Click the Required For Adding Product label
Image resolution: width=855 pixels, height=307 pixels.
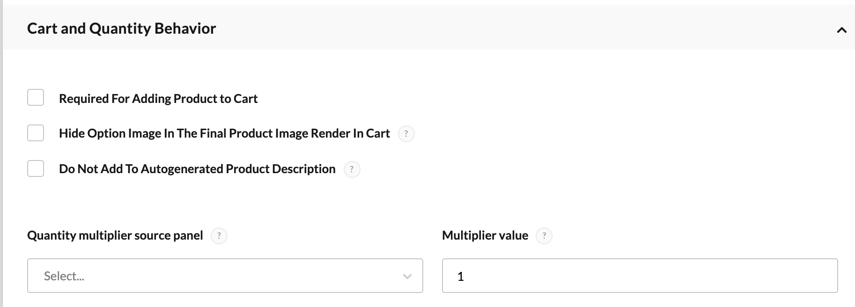158,99
